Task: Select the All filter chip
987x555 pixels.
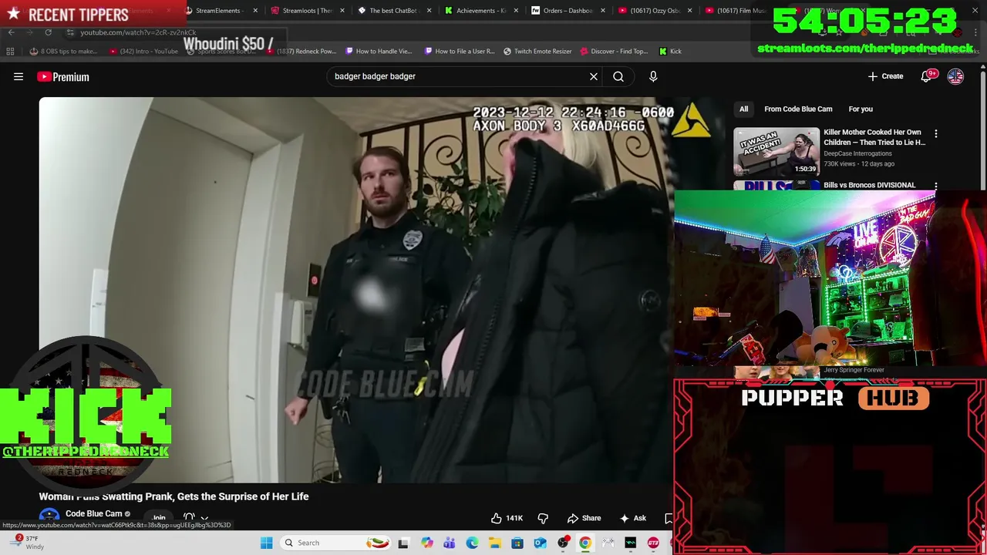Action: [x=743, y=109]
